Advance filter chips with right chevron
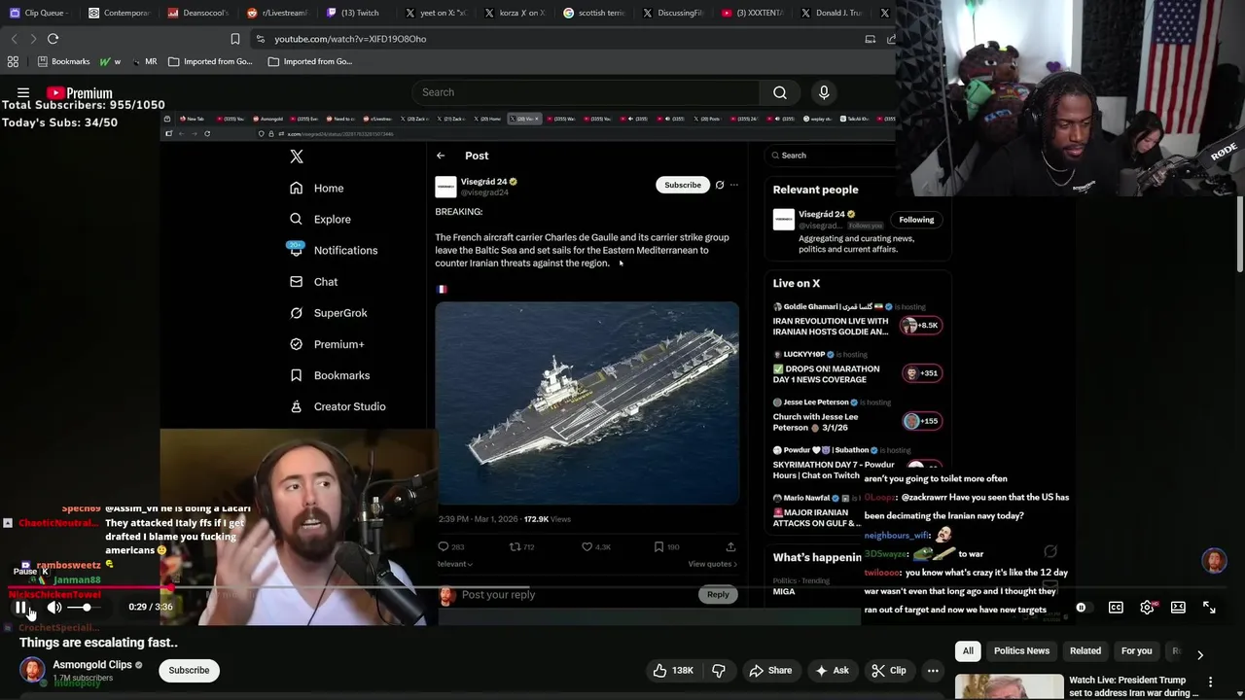Screen dimensions: 1245x700 [1200, 655]
